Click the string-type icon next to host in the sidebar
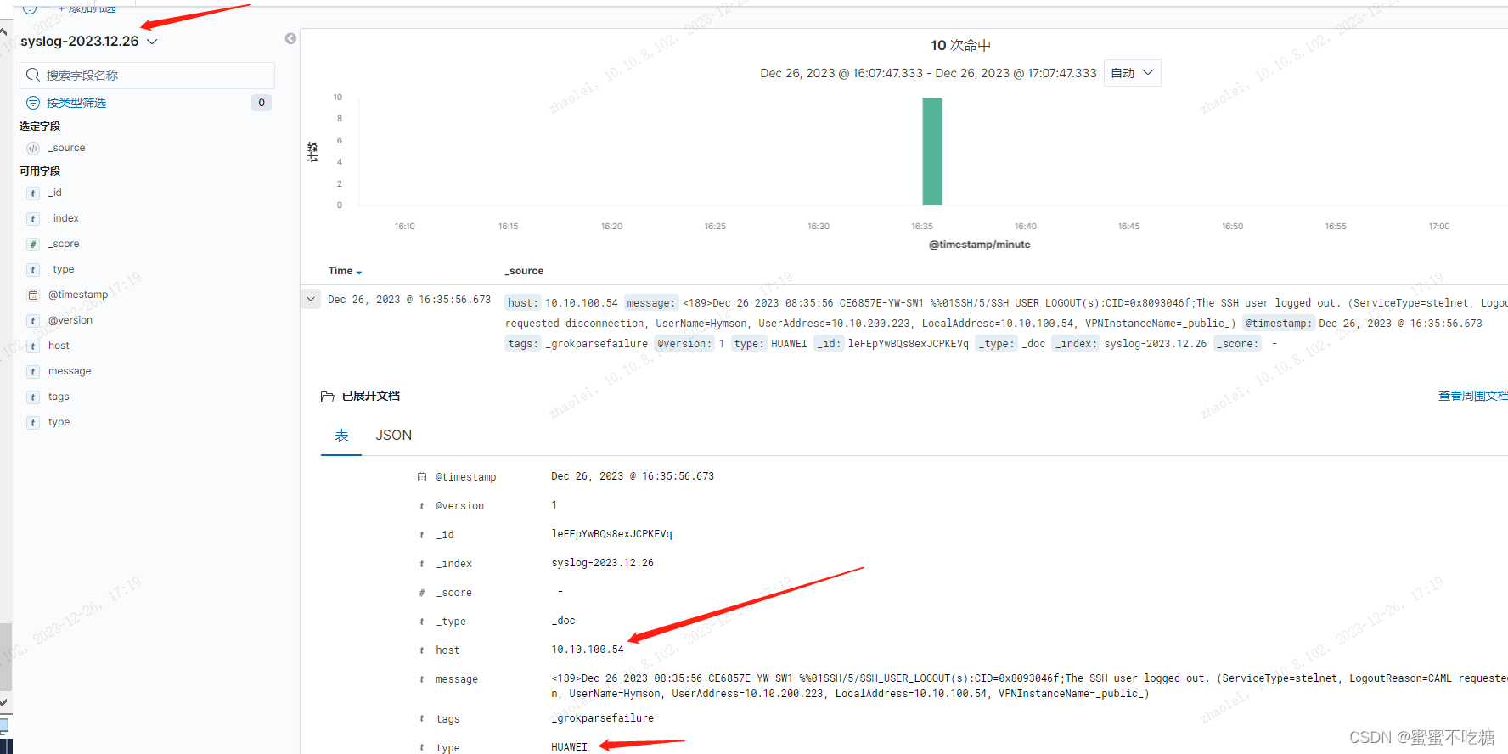Viewport: 1508px width, 754px height. [33, 346]
